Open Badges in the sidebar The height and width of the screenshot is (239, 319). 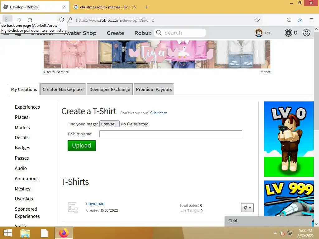pyautogui.click(x=22, y=148)
